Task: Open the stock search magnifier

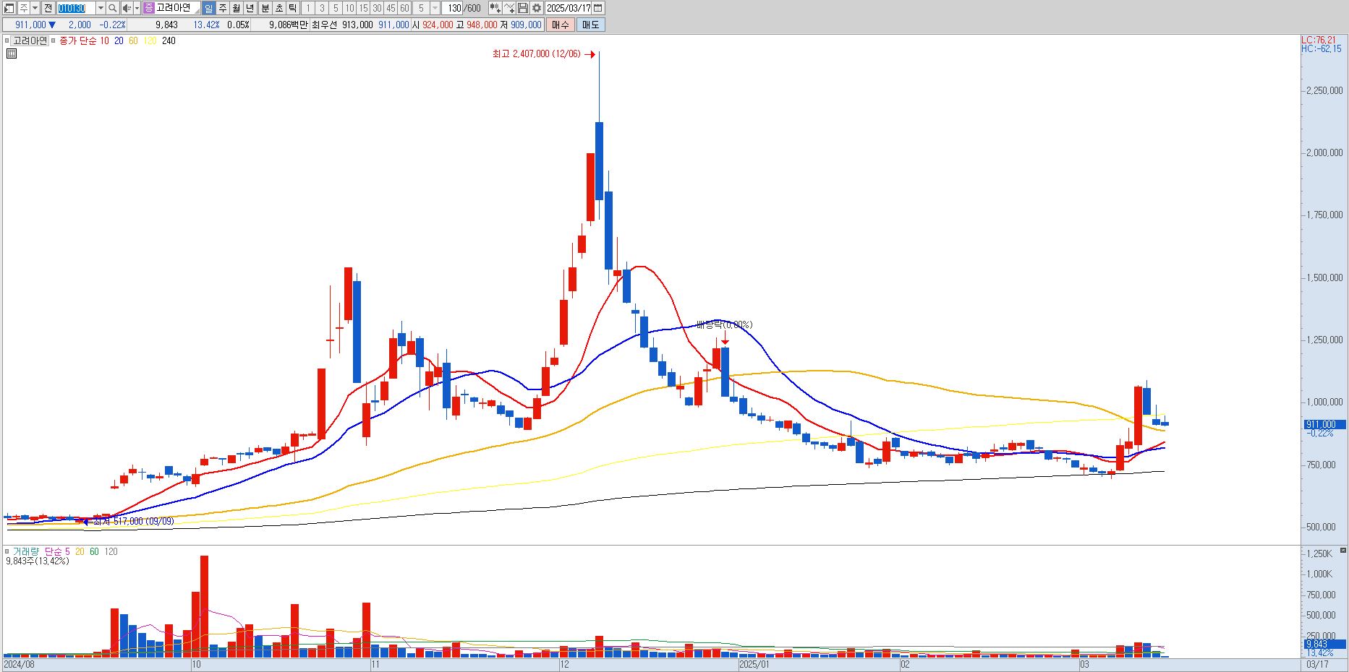Action: pyautogui.click(x=113, y=8)
